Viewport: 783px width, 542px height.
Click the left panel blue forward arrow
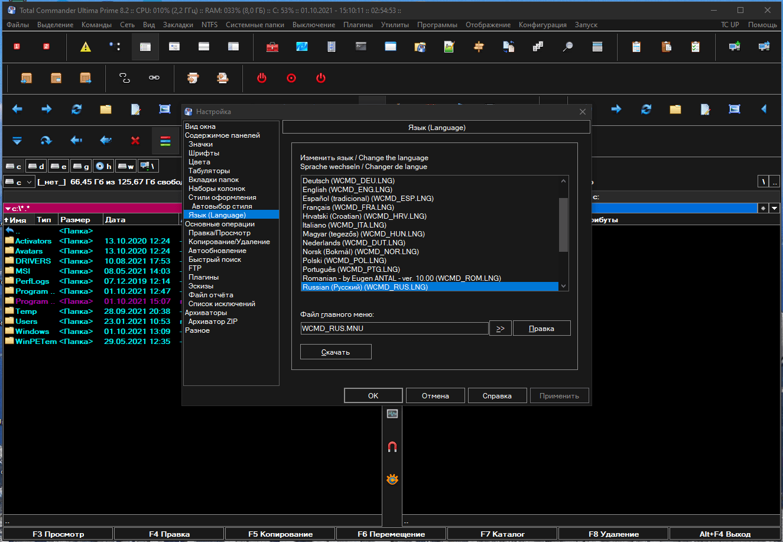[x=47, y=109]
